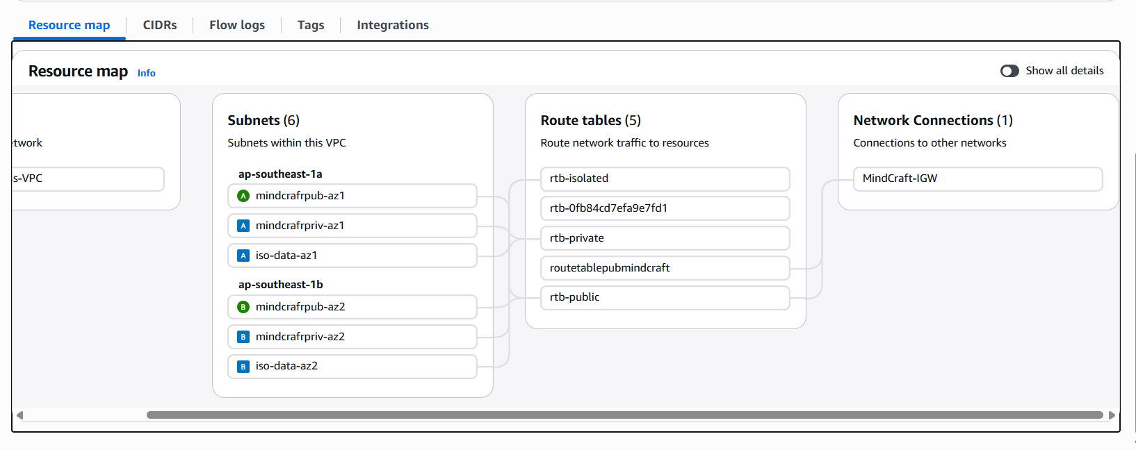Select the MindCraft-IGW network connection

[977, 178]
